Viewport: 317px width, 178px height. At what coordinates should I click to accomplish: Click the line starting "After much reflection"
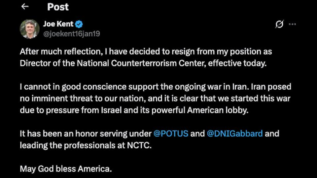coord(145,52)
